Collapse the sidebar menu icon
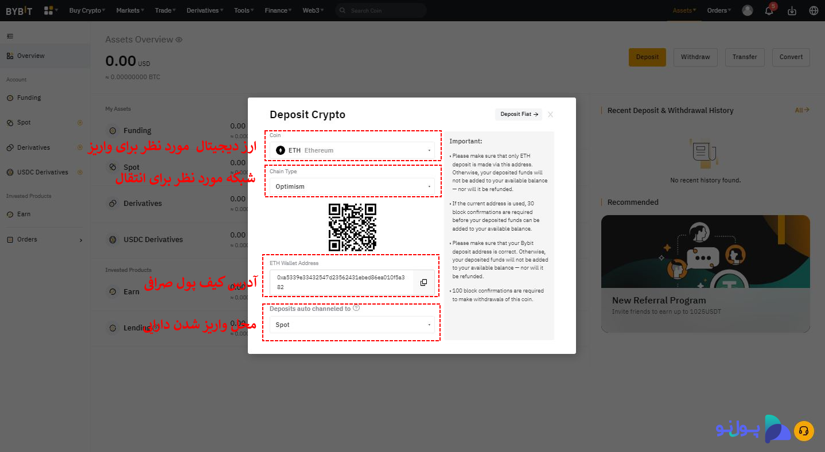Screen dimensions: 825x452 click(10, 36)
